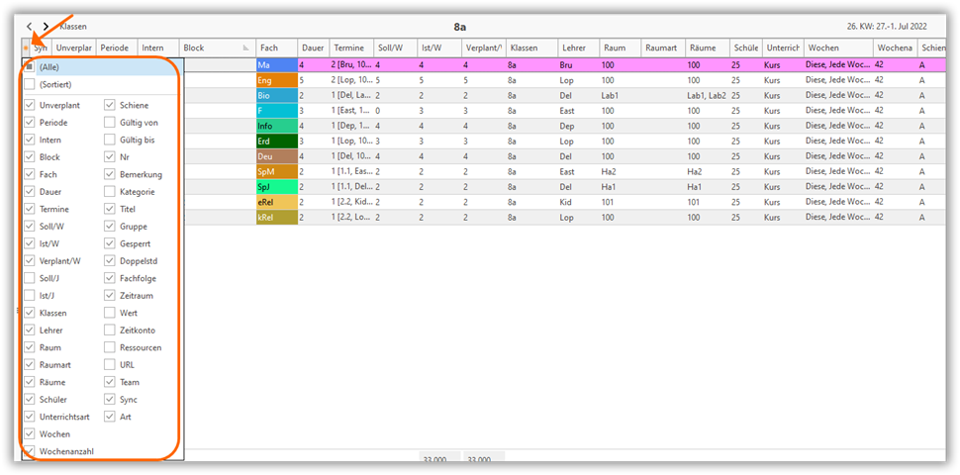The image size is (960, 475).
Task: Select the green Info subject cell
Action: point(276,126)
